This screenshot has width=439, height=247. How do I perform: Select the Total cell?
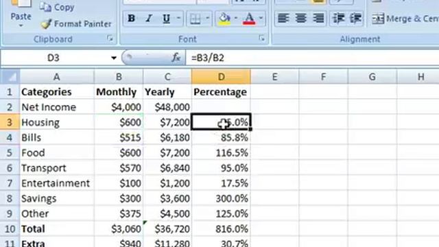(x=57, y=228)
